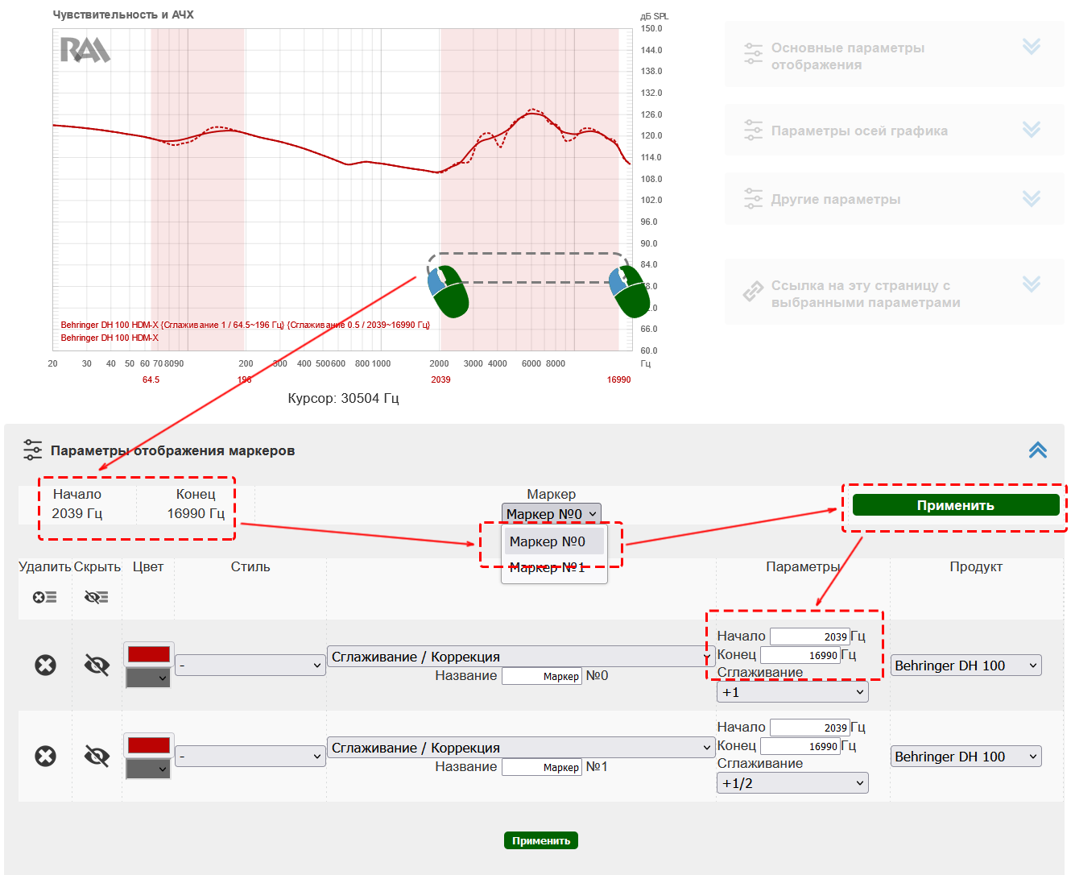Screen dimensions: 1071x875
Task: Click the Параметры column header
Action: tap(804, 566)
